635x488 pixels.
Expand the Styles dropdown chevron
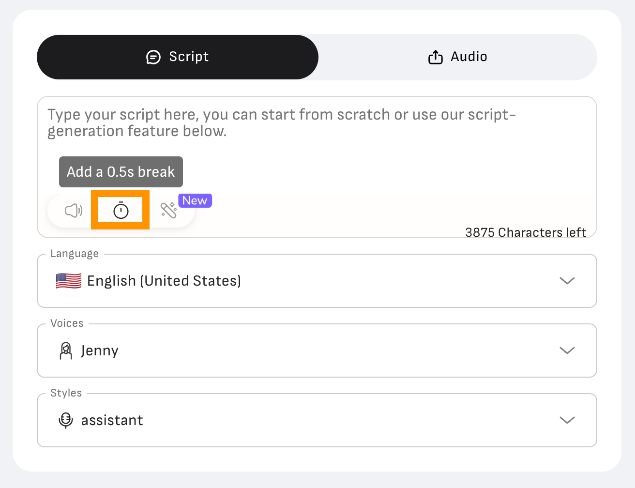567,420
